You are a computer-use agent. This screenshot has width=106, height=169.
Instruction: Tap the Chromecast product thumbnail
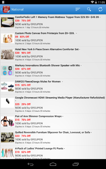point(8,103)
